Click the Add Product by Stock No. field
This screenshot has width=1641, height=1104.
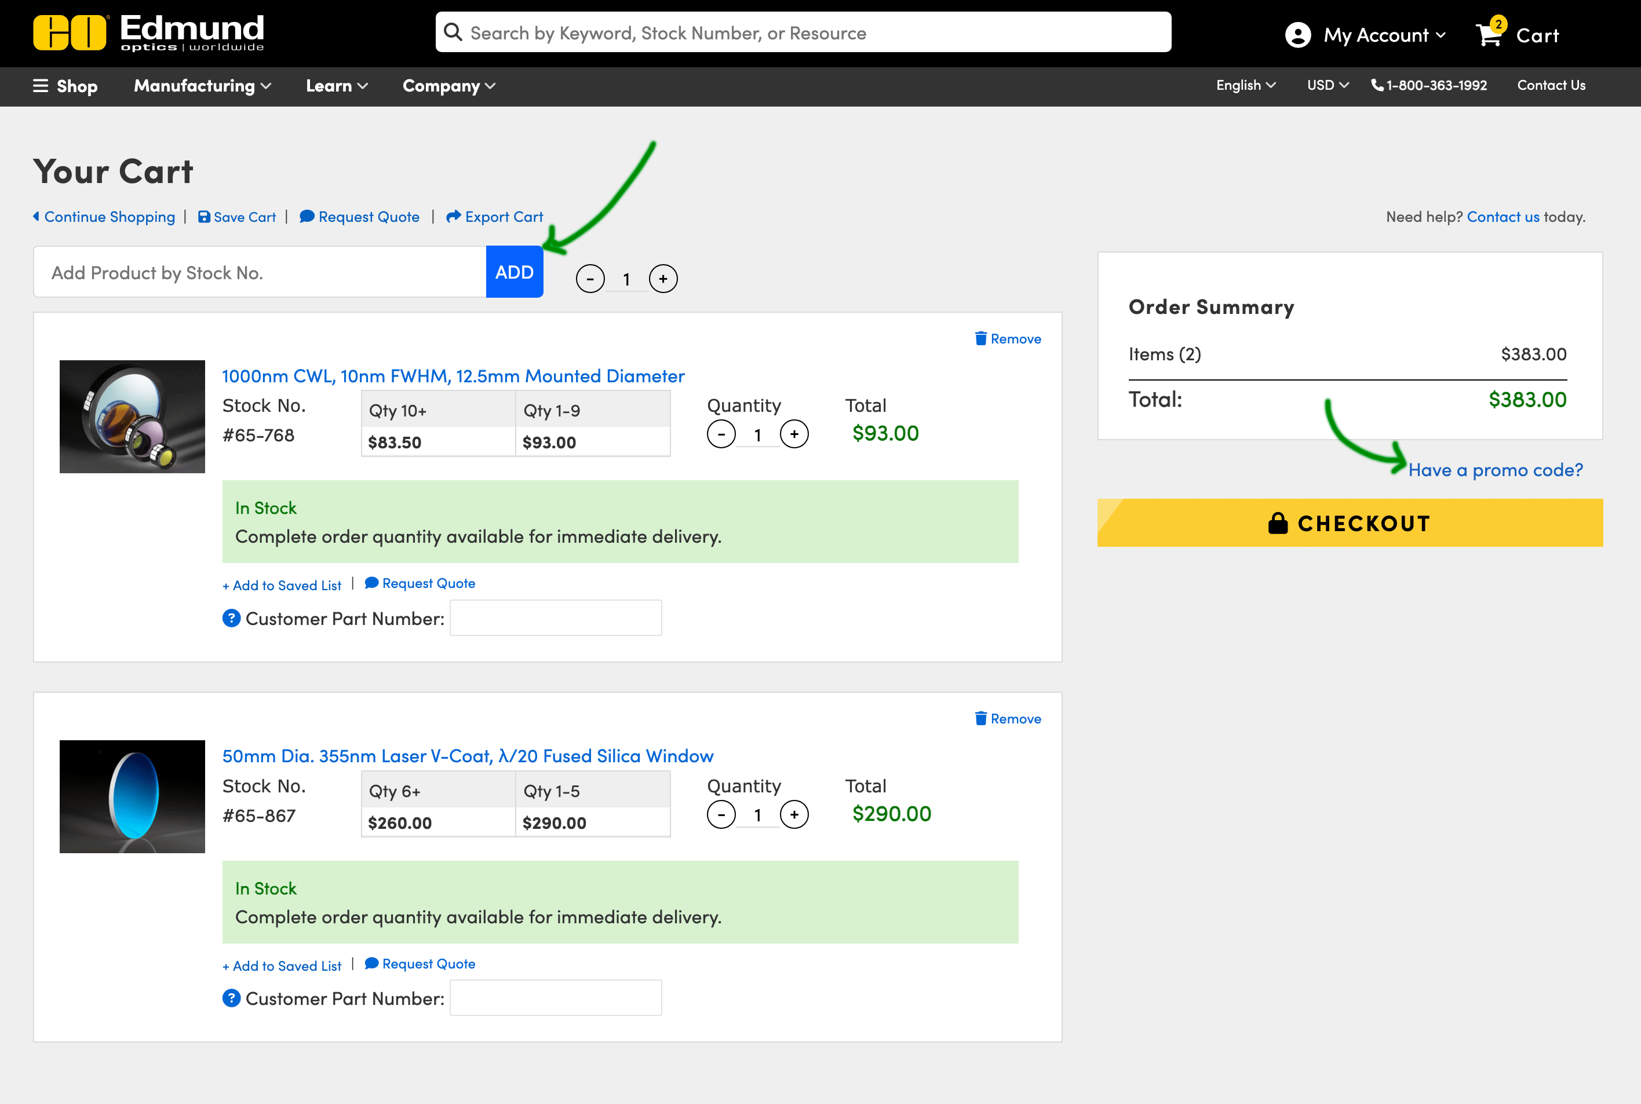[x=261, y=272]
